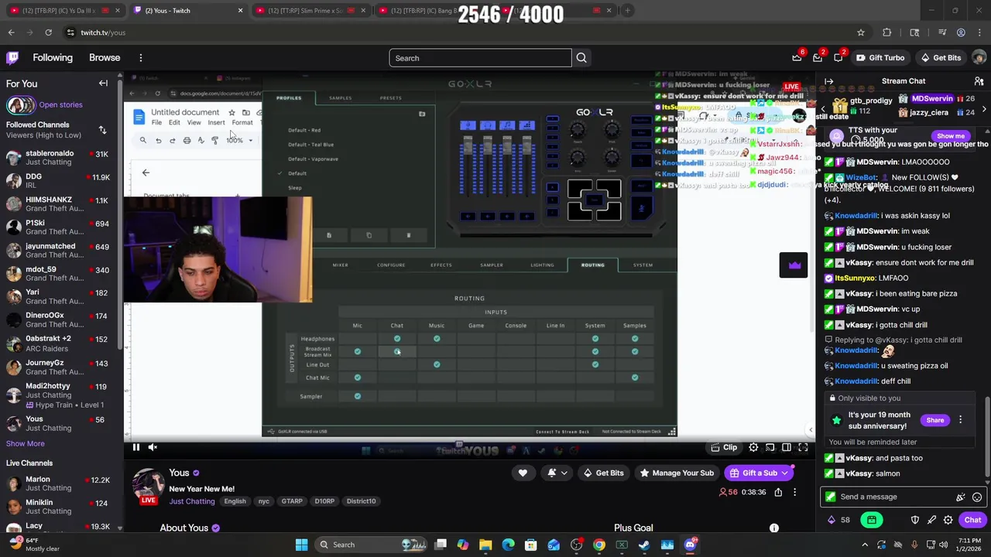991x557 pixels.
Task: Toggle Music routing to Headphones
Action: pyautogui.click(x=437, y=338)
